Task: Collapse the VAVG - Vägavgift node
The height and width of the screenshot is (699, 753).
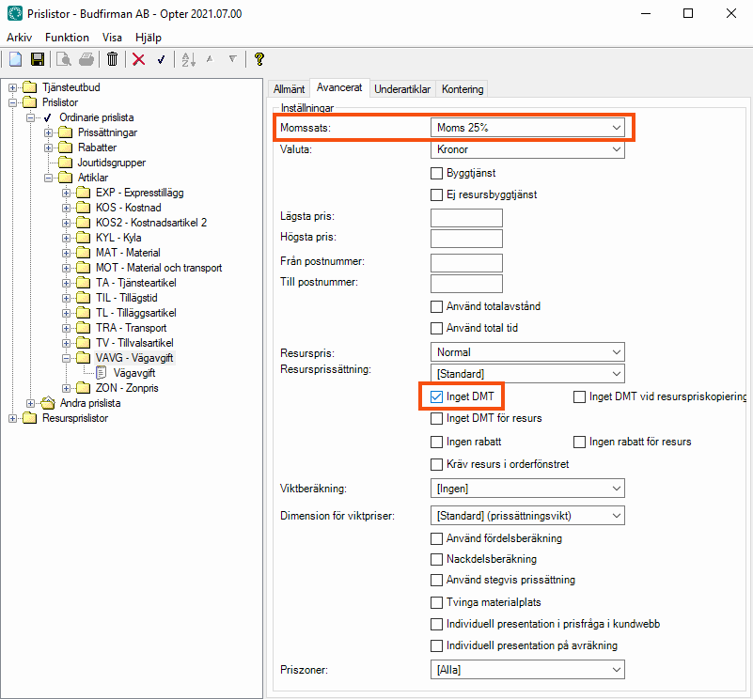Action: (x=66, y=358)
